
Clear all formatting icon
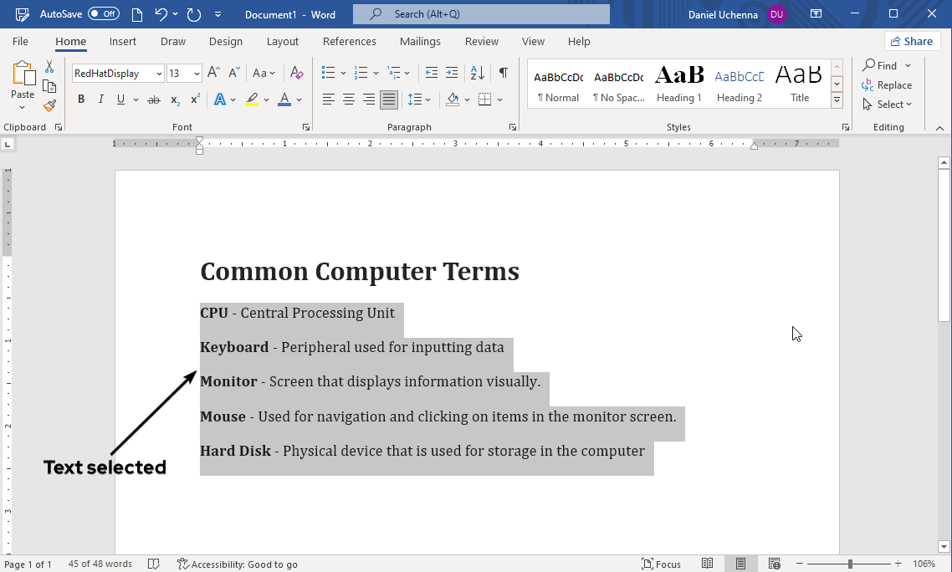(296, 73)
